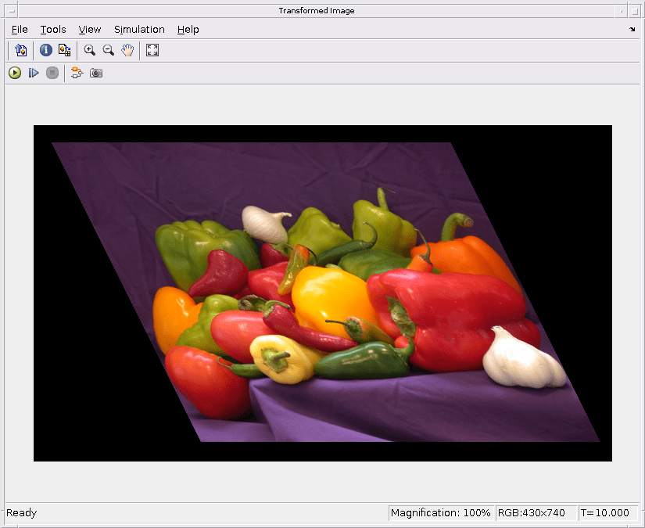
Task: Open the Tools menu
Action: point(53,30)
